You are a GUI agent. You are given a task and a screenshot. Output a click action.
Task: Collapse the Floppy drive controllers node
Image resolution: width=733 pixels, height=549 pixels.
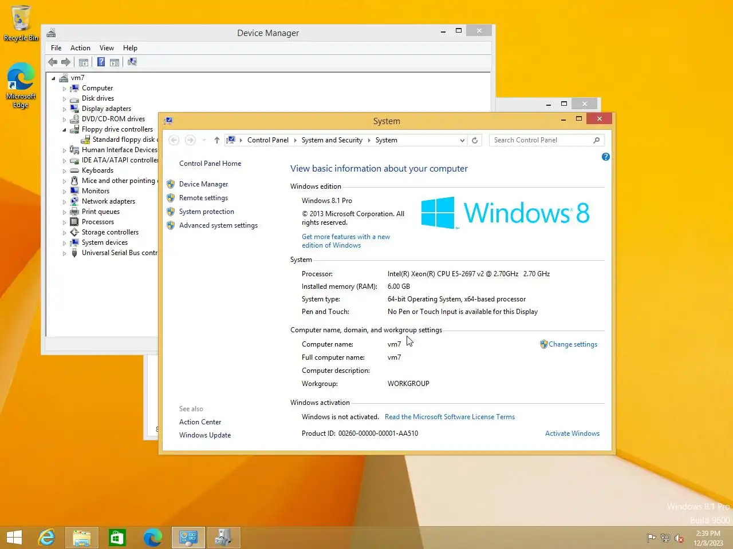pos(65,130)
